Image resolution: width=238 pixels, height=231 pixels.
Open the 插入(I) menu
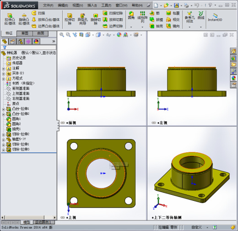[x=92, y=5]
